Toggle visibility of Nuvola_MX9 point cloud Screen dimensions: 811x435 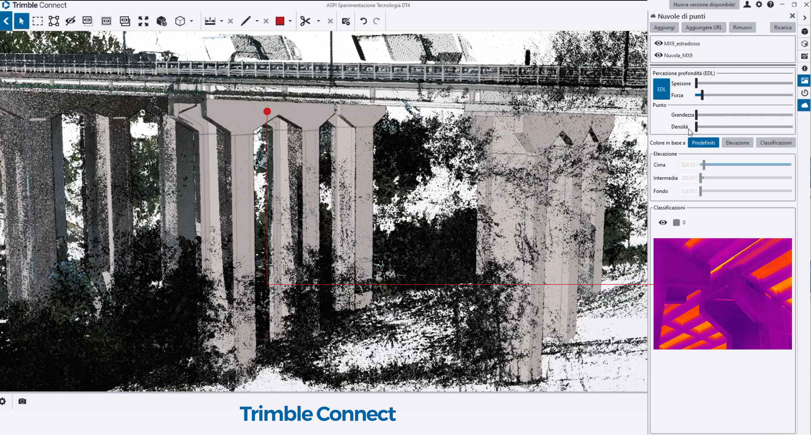(659, 55)
